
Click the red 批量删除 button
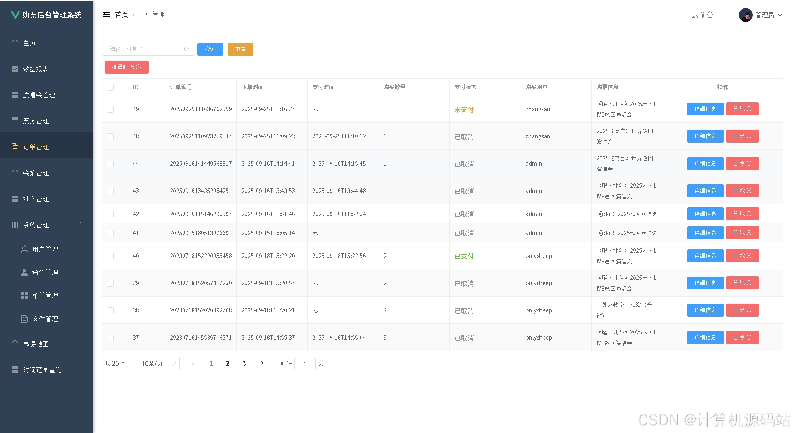click(x=127, y=67)
